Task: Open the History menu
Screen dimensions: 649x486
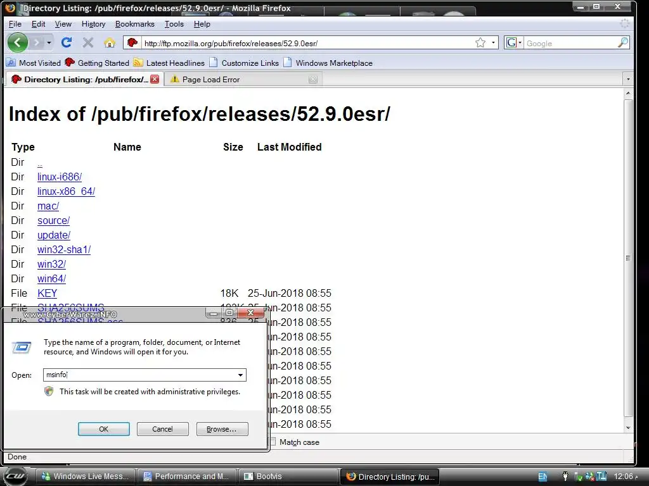Action: [x=93, y=24]
